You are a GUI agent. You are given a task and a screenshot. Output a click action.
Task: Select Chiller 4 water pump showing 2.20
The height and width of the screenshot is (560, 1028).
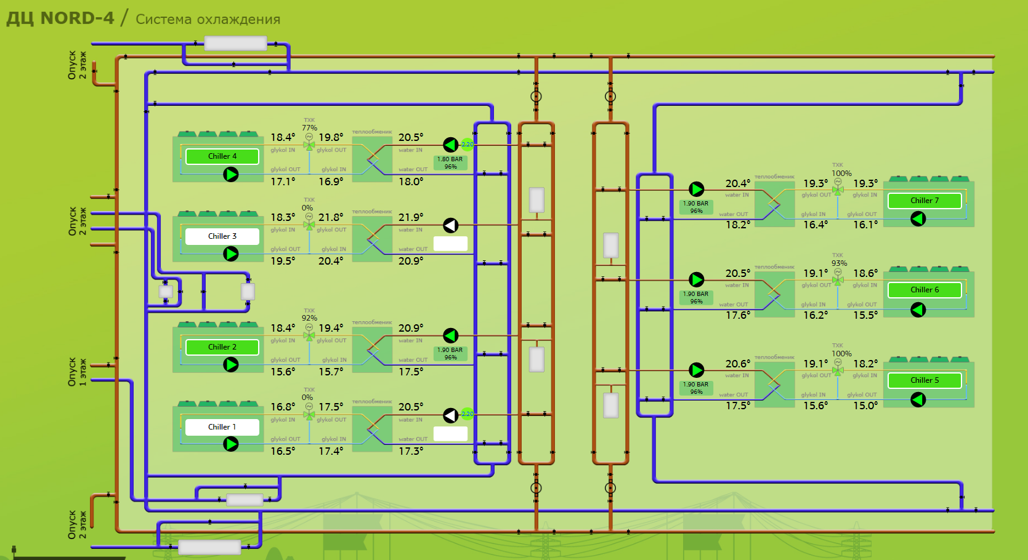click(x=451, y=145)
